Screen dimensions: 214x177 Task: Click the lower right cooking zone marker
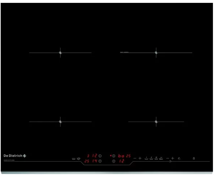click(156, 122)
